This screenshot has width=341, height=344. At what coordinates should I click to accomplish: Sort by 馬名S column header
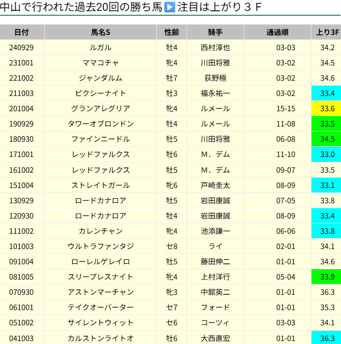coord(100,32)
